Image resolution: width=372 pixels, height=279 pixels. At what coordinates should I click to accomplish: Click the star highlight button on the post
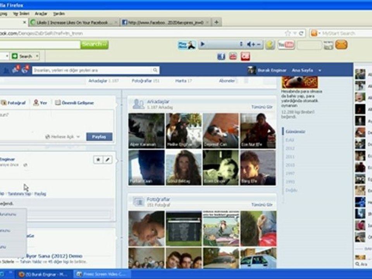point(98,160)
